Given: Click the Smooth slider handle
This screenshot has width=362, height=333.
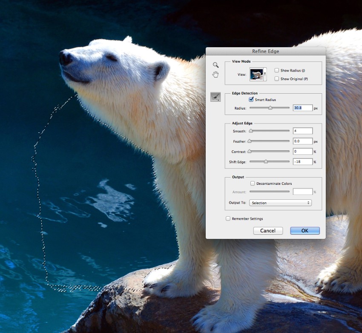Looking at the screenshot, I should click(251, 131).
